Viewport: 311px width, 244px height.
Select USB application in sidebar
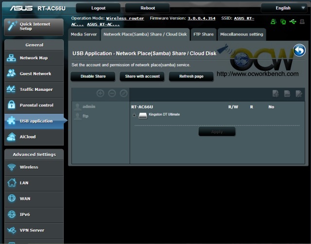34,121
